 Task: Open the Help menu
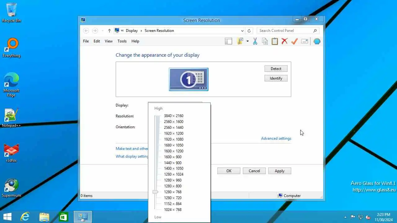coord(135,41)
